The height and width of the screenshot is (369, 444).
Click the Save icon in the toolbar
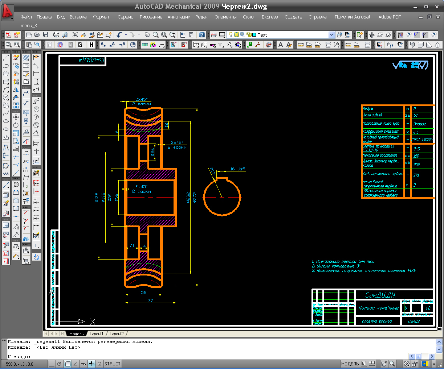[46, 35]
